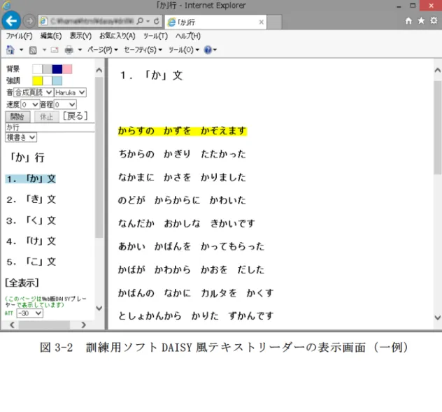
Task: Click the Home page toolbar icon
Action: [10, 50]
